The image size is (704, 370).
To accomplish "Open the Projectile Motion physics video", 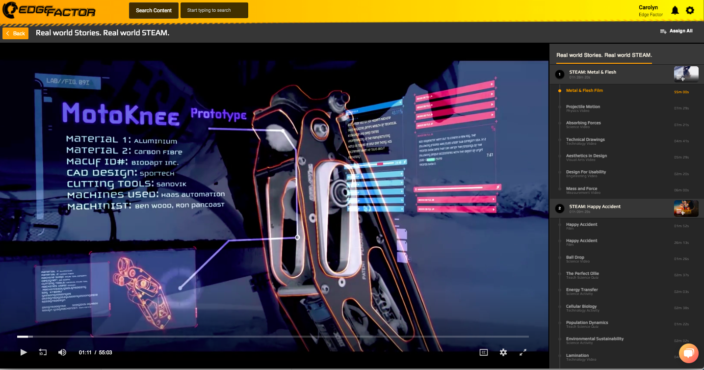I will point(583,107).
